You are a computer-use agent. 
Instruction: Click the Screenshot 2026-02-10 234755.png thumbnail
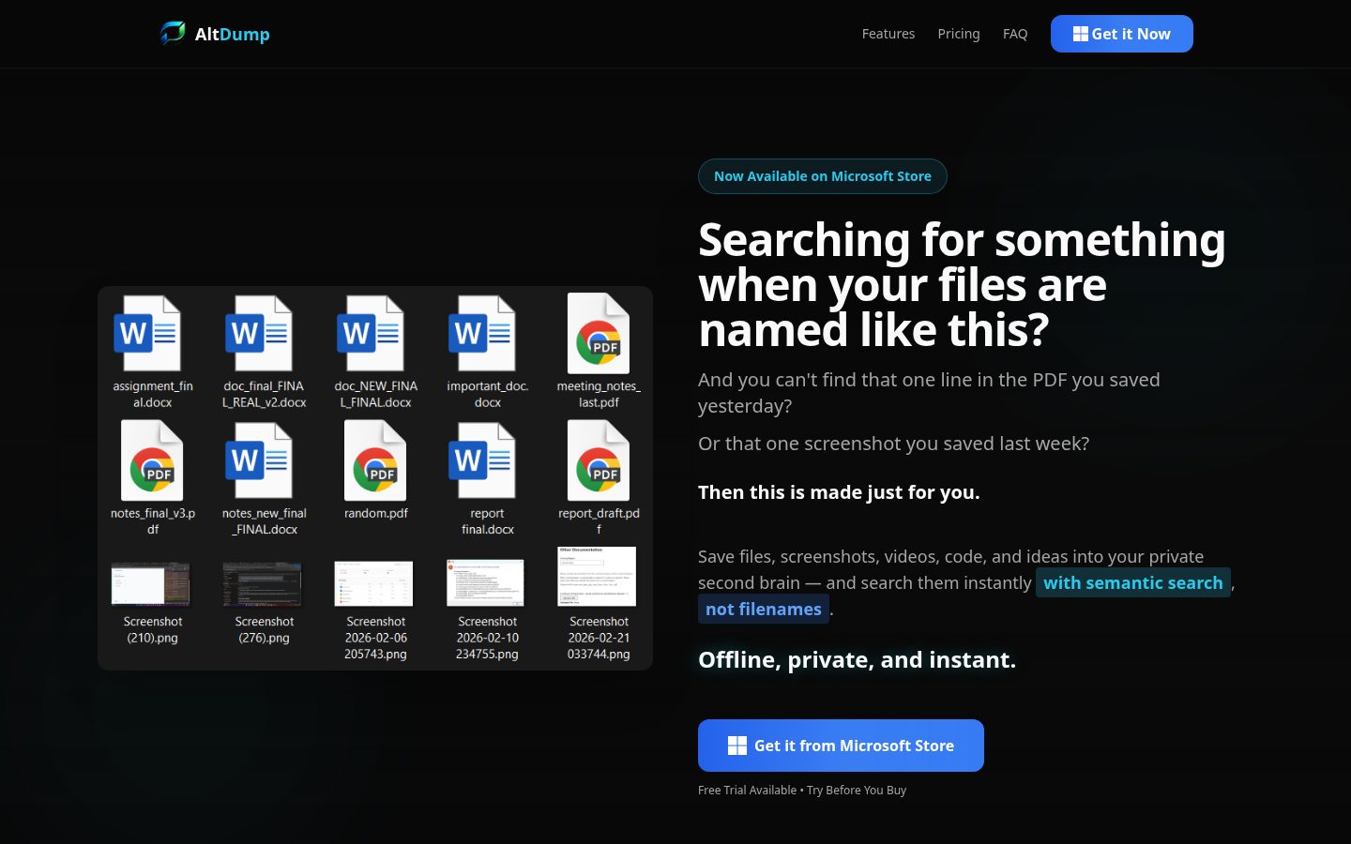[485, 582]
